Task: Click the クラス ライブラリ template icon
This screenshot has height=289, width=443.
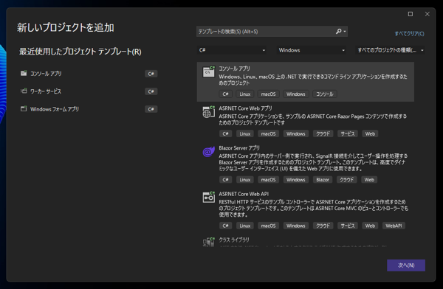Action: 208,242
